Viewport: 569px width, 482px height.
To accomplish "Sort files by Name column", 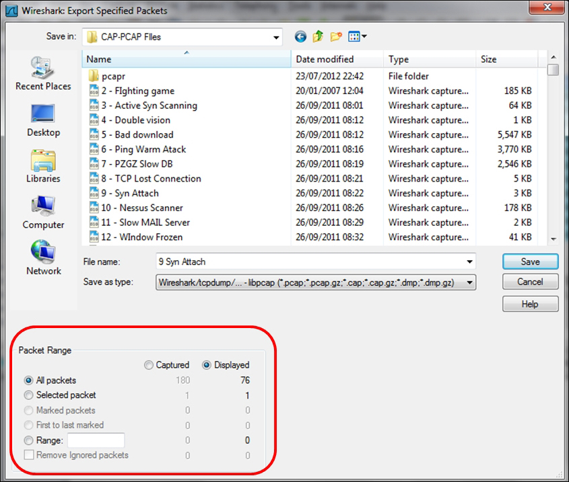I will [187, 59].
